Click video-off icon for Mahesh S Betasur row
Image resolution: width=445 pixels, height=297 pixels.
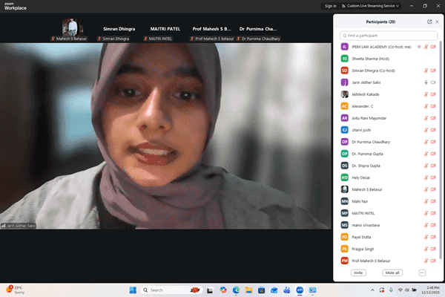[433, 189]
